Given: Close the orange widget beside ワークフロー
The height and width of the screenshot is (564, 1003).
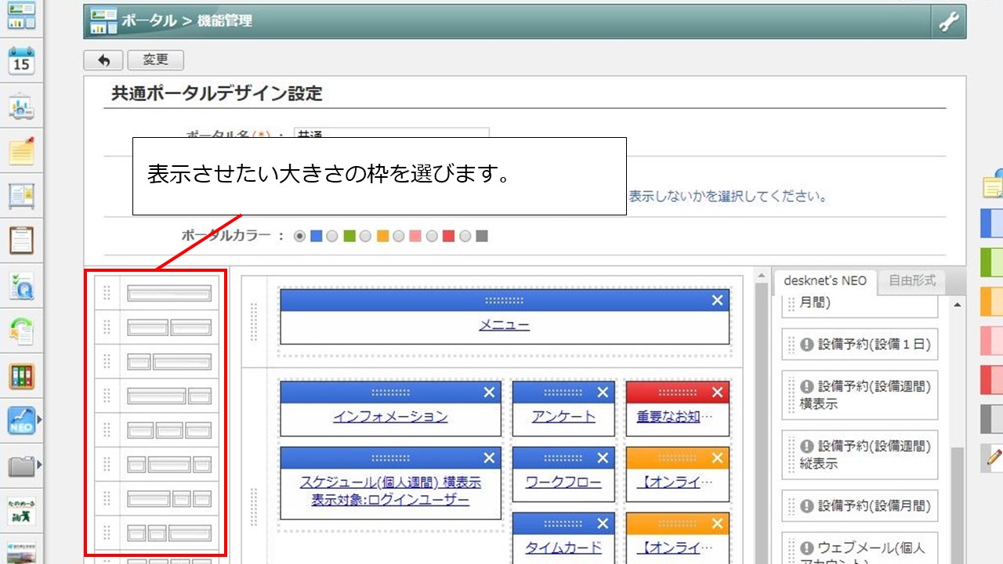Looking at the screenshot, I should pos(717,458).
